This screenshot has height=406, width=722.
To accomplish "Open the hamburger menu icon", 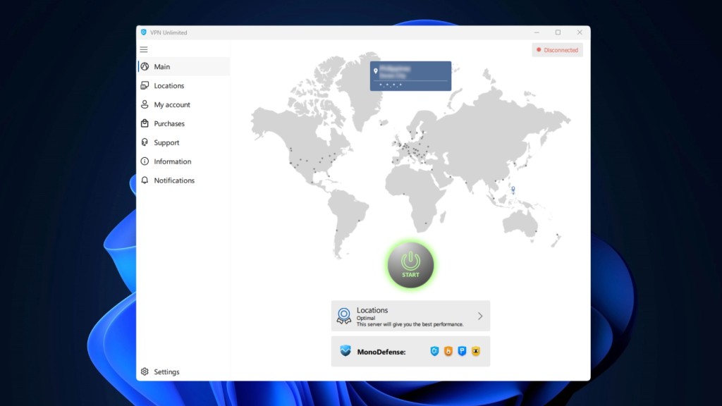I will [x=144, y=49].
